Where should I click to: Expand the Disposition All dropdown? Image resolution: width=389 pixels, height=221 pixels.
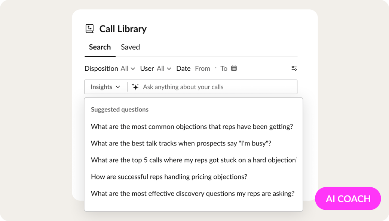[x=128, y=68]
